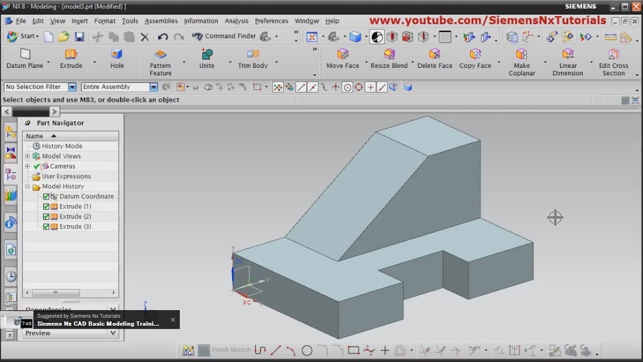Open the Command Finder

click(x=225, y=36)
